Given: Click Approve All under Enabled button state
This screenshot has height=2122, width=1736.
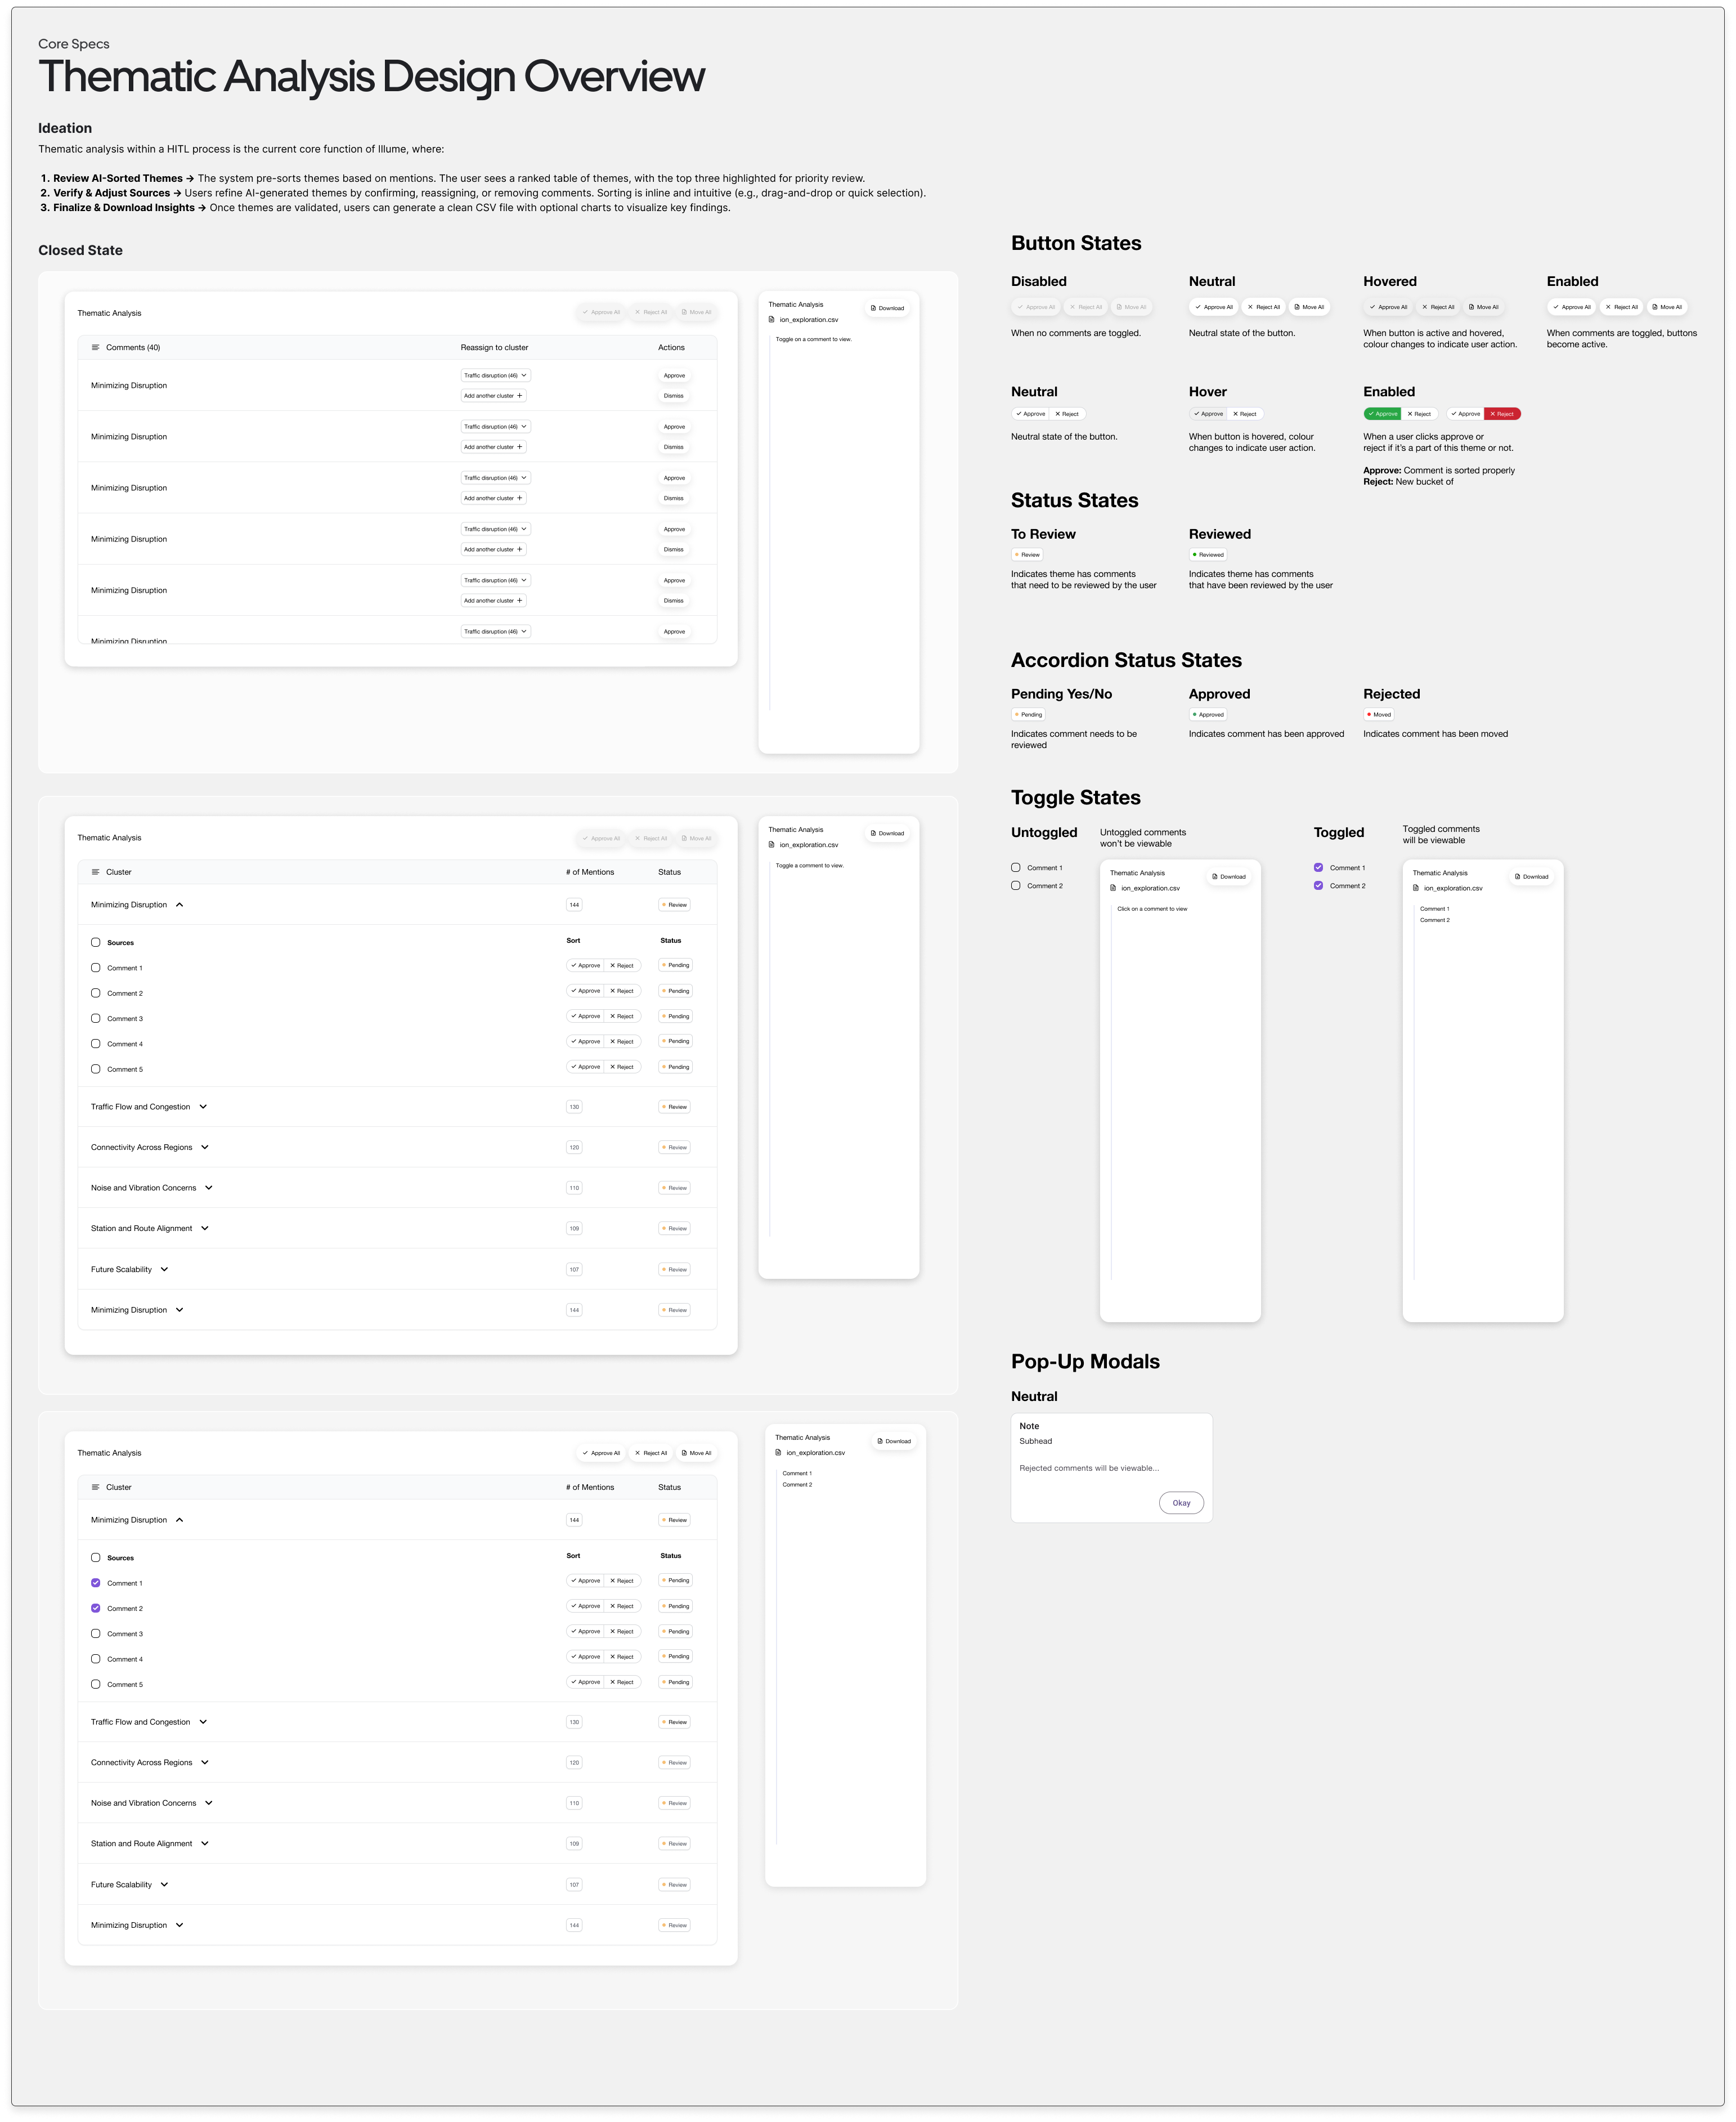Looking at the screenshot, I should click(x=1571, y=307).
